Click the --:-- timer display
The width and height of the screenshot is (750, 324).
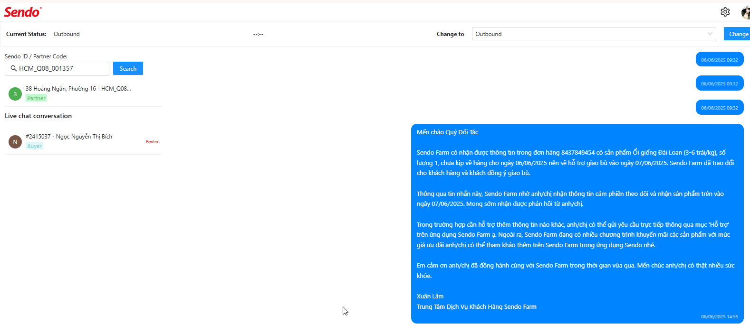pos(258,34)
